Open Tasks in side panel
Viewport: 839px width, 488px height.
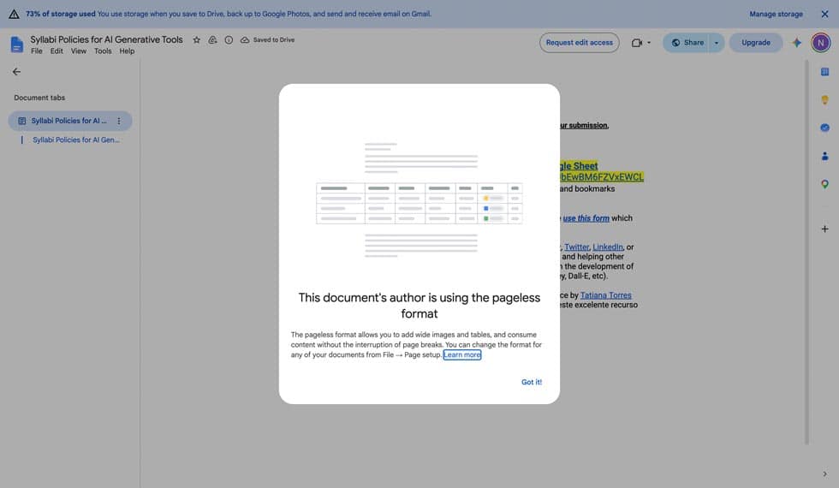click(x=824, y=128)
